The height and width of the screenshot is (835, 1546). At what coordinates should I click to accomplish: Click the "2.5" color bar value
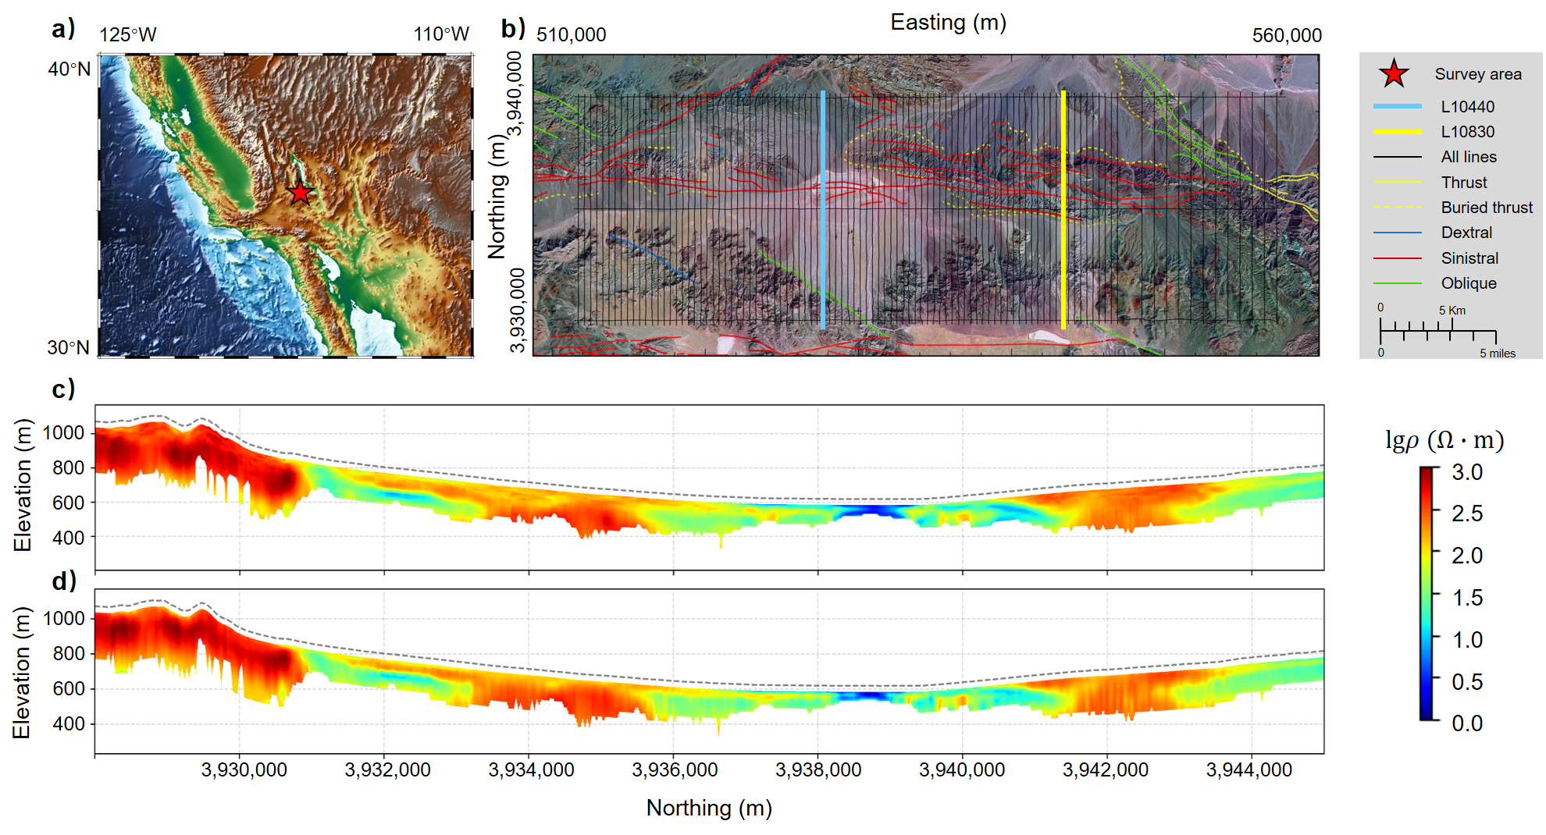(1467, 513)
